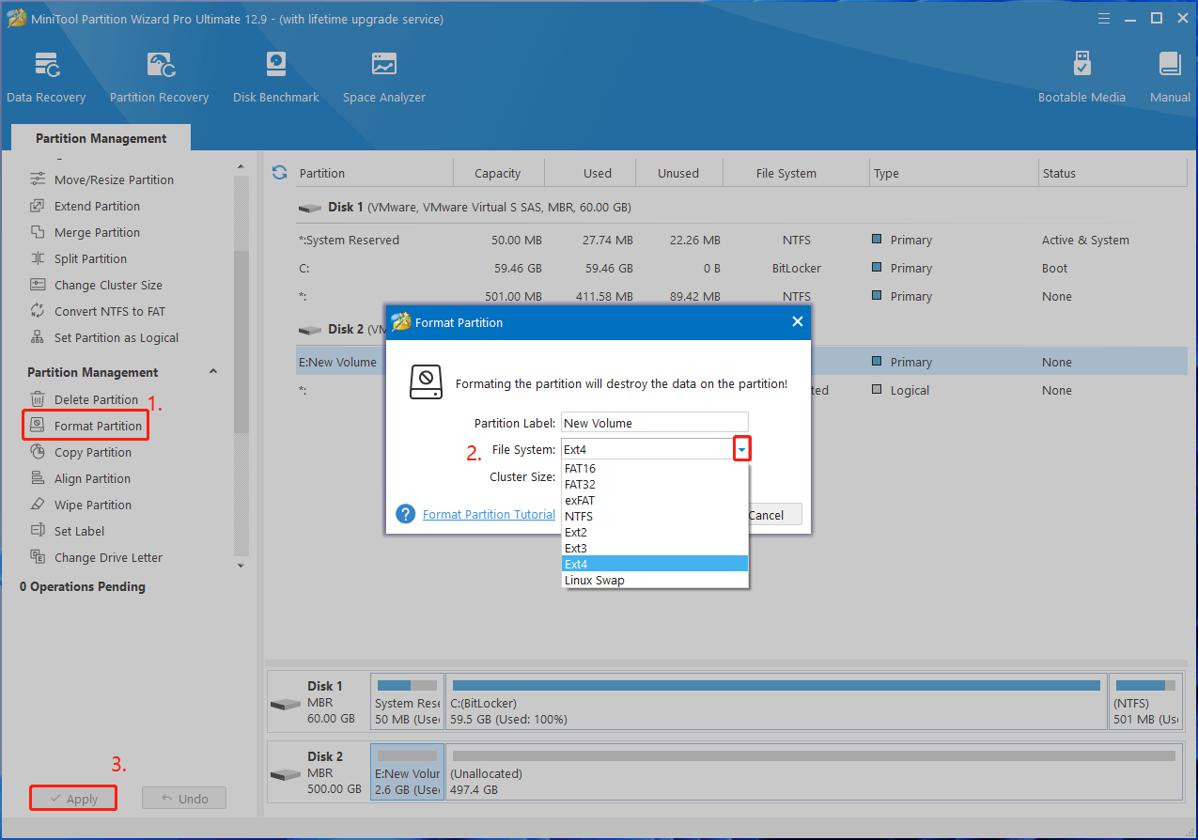The width and height of the screenshot is (1198, 840).
Task: Select the Unallocated block on Disk 2
Action: [x=813, y=772]
